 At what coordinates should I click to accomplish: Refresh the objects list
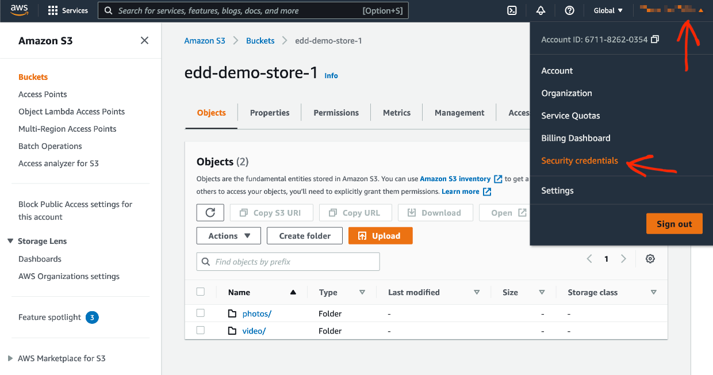coord(210,212)
